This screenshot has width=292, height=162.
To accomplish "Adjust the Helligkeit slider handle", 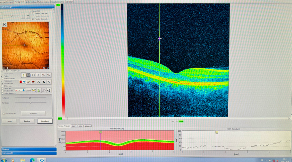I will [x=30, y=98].
